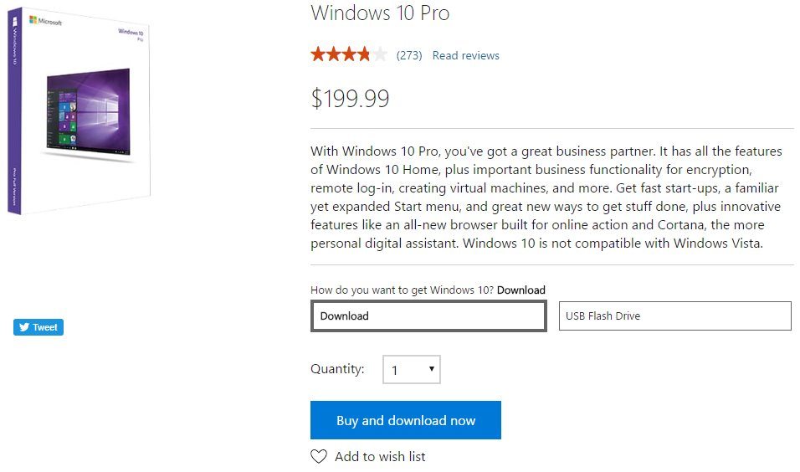Click the Buy and download now button
Screen dimensions: 800x472
406,420
